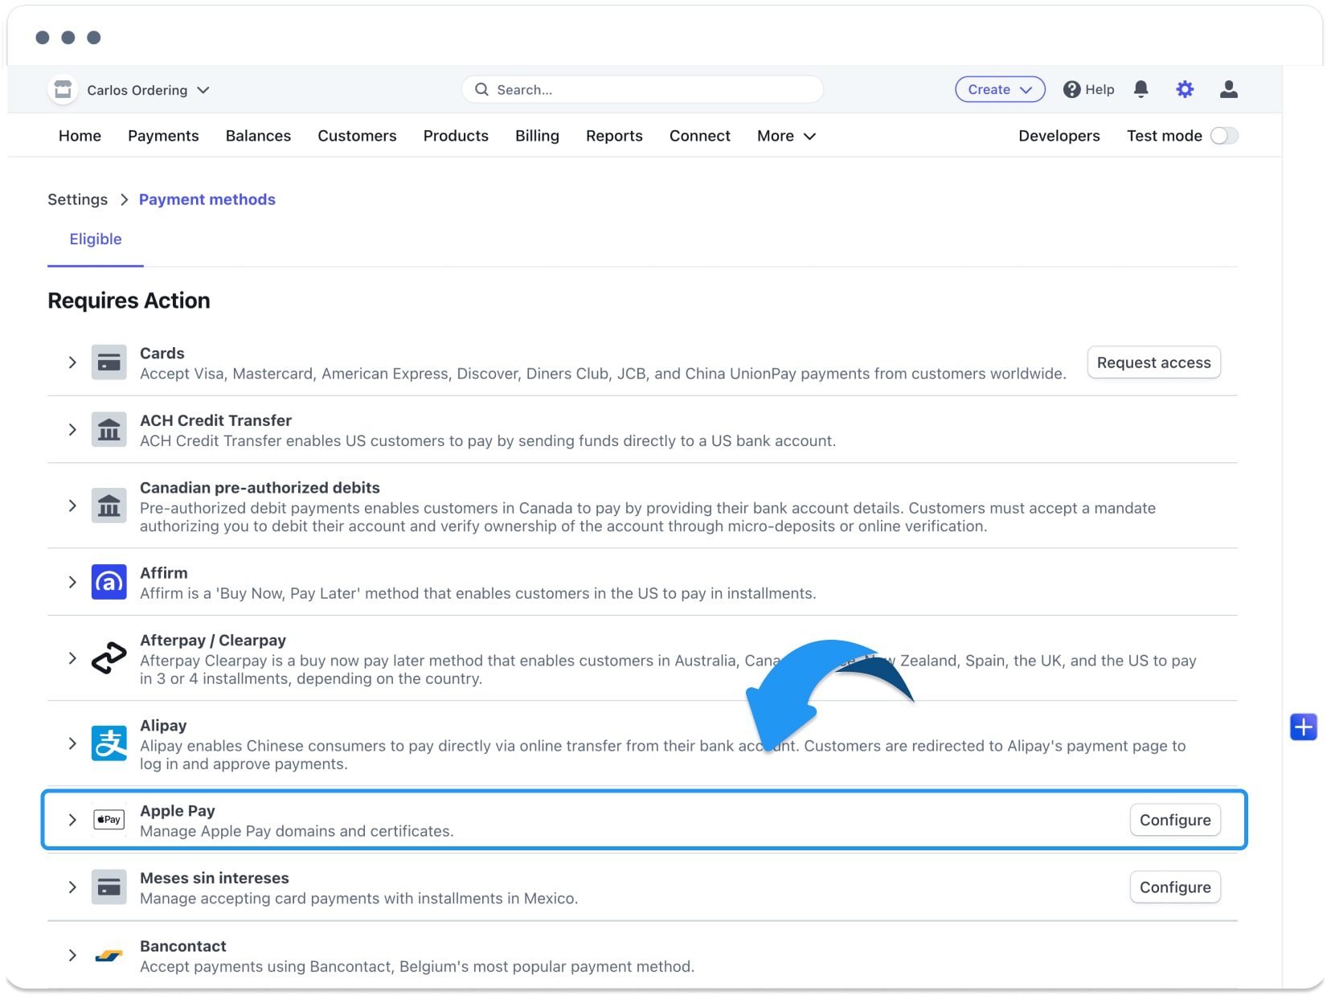Screen dimensions: 1331x995
Task: Select the Eligible tab
Action: pyautogui.click(x=96, y=239)
